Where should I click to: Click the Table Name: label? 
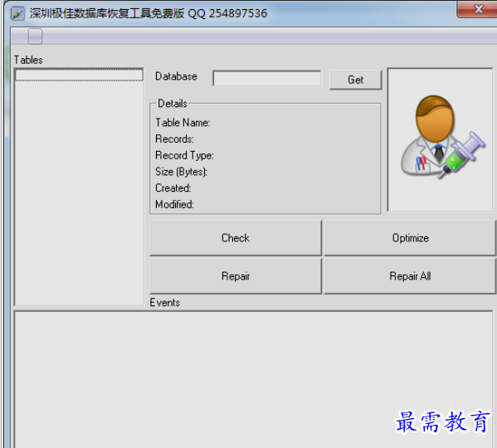coord(183,123)
